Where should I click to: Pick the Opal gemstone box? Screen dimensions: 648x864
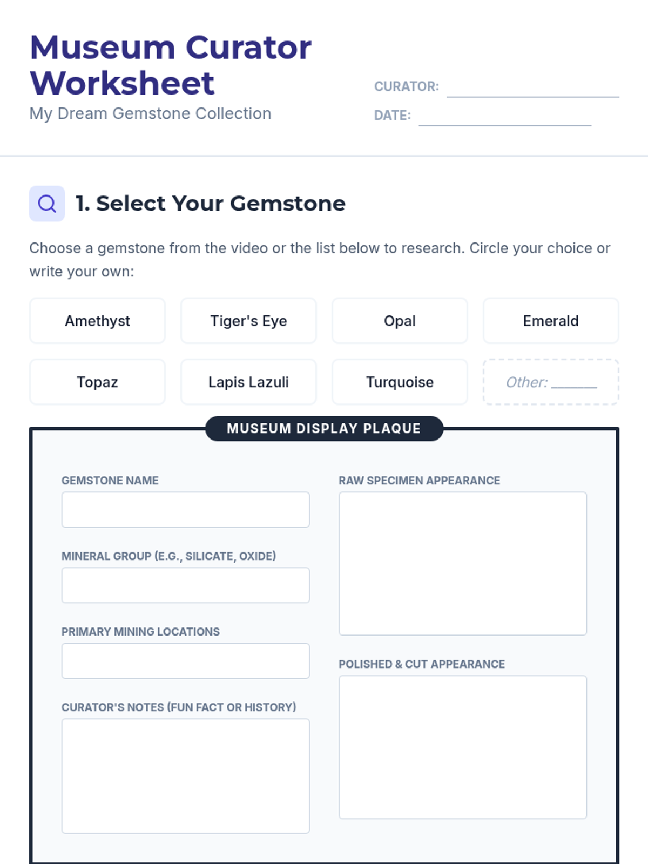point(400,321)
